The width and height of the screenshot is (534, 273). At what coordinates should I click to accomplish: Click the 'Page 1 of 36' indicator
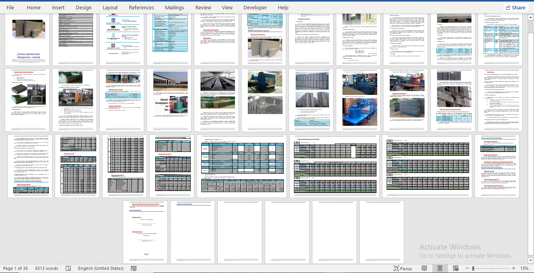[x=16, y=268]
